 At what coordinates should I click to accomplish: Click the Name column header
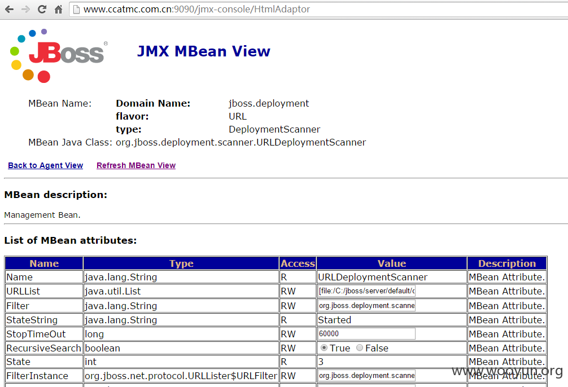[x=44, y=263]
